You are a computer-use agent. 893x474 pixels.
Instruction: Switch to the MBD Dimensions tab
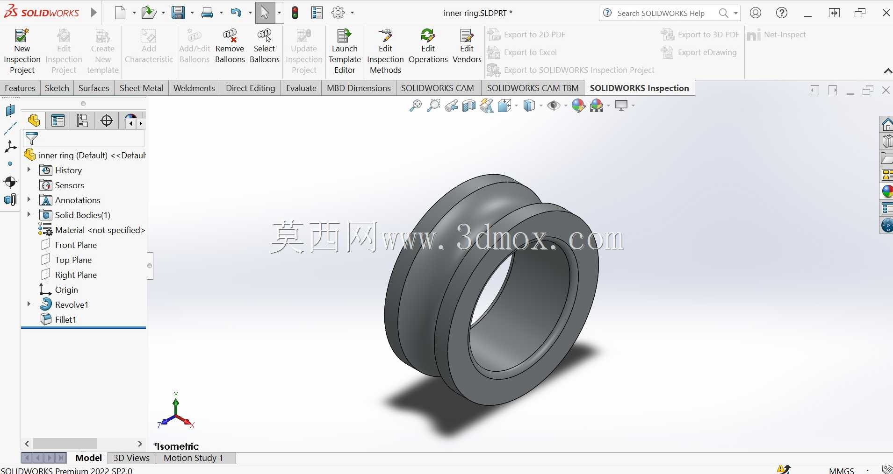coord(359,88)
